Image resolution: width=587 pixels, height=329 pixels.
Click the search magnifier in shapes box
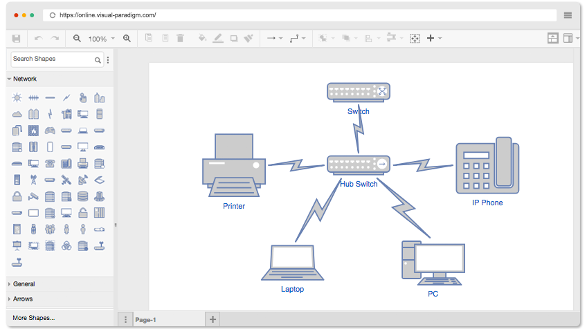(x=98, y=60)
